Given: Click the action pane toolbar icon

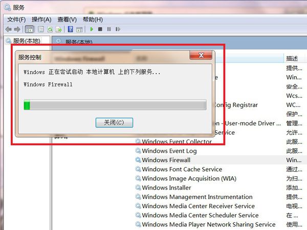Looking at the screenshot, I should [x=79, y=30].
